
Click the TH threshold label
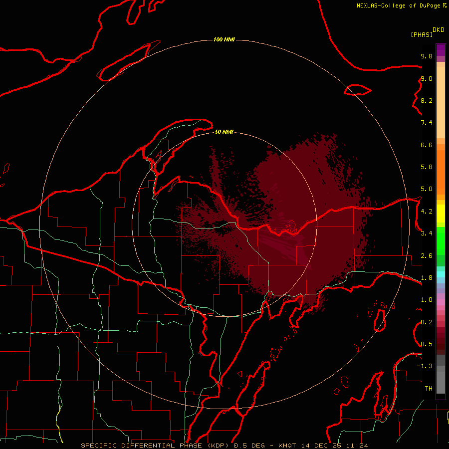pyautogui.click(x=429, y=389)
